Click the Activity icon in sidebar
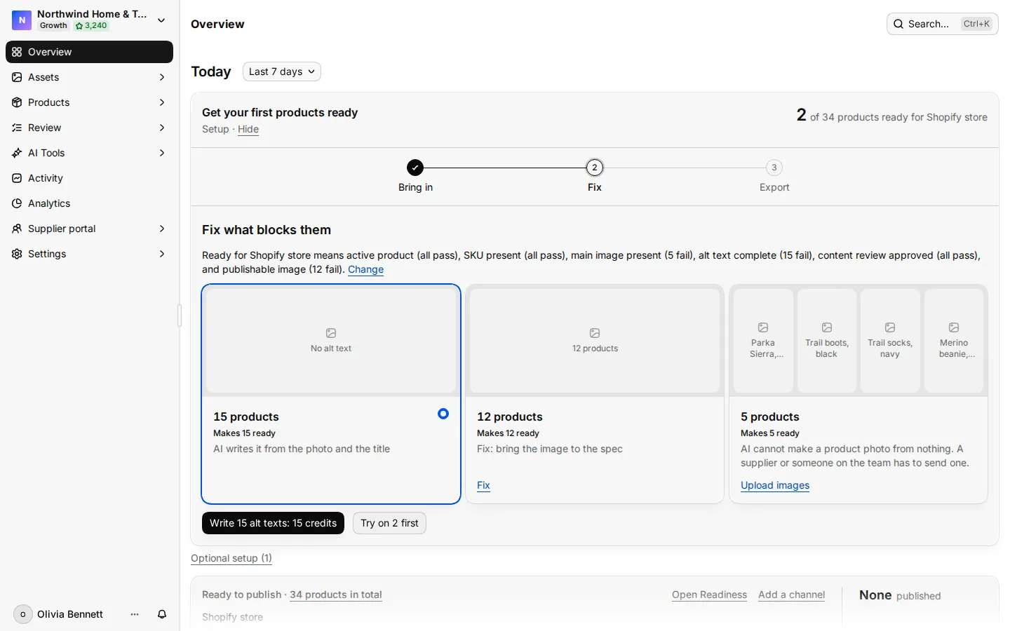 click(x=17, y=178)
